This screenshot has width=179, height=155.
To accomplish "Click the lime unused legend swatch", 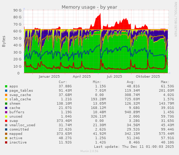I will [x=6, y=117].
